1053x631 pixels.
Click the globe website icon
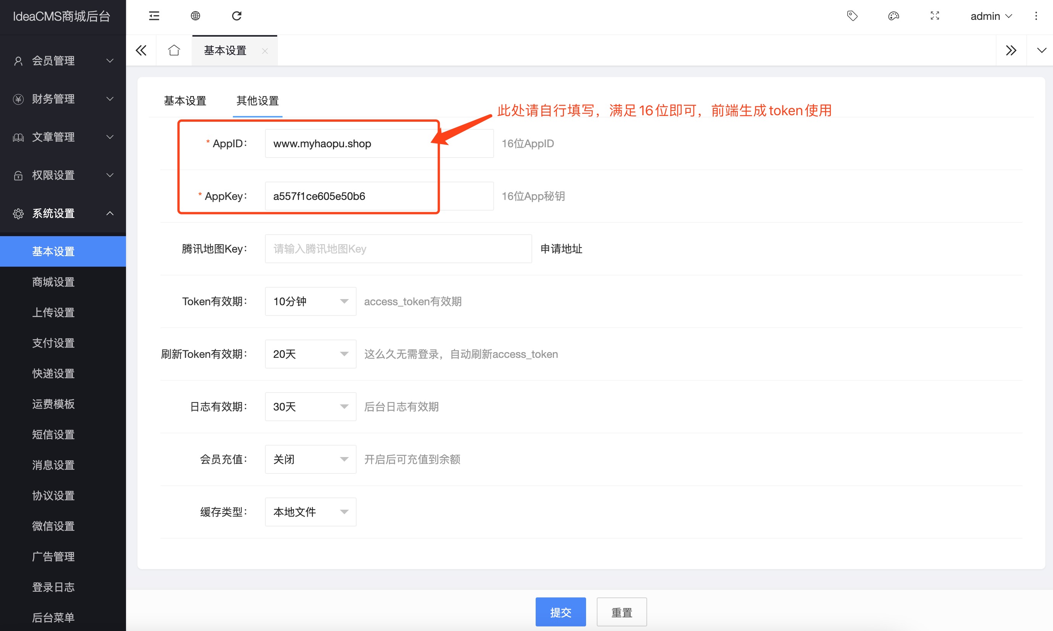(195, 16)
